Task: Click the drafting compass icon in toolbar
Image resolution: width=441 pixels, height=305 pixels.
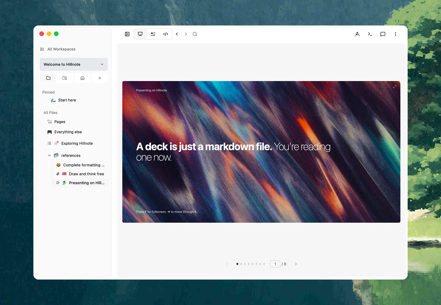Action: point(357,34)
